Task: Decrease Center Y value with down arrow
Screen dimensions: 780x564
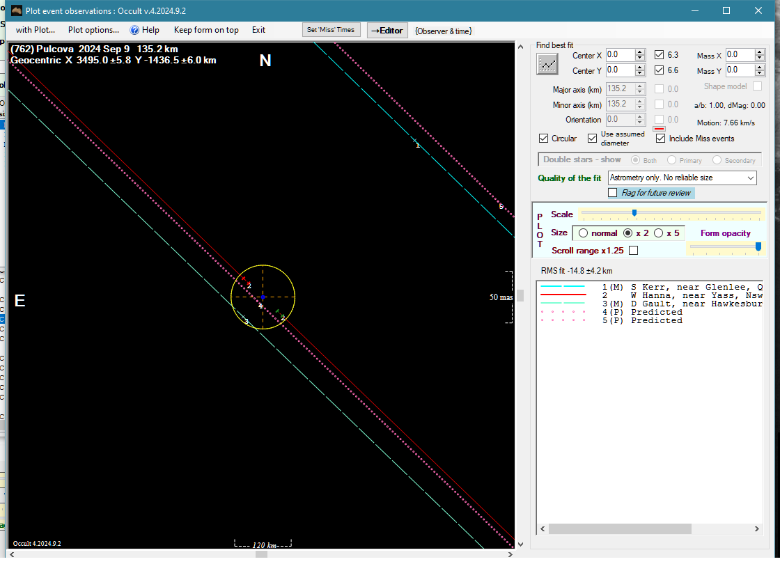Action: (640, 73)
